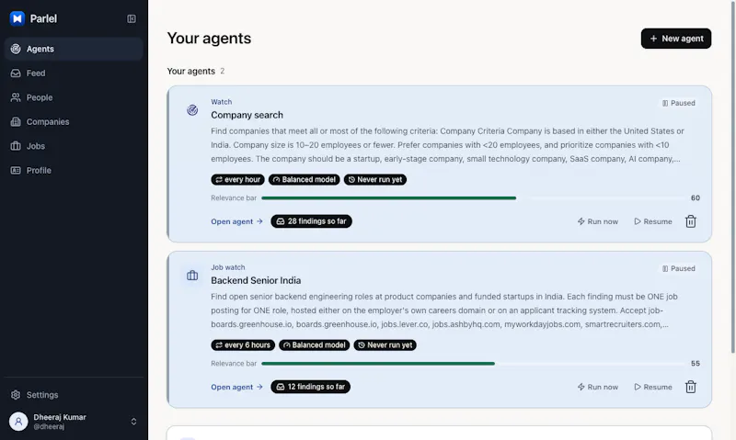View the 12 findings so far badge
This screenshot has height=440, width=736.
pyautogui.click(x=311, y=387)
